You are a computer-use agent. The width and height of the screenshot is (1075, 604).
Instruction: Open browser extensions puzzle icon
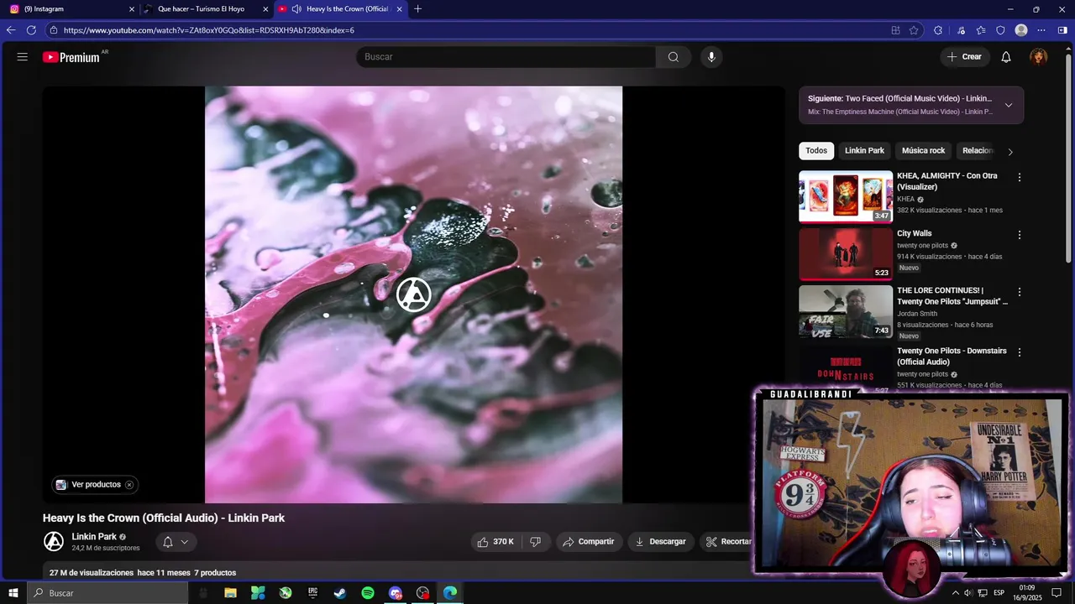click(938, 30)
